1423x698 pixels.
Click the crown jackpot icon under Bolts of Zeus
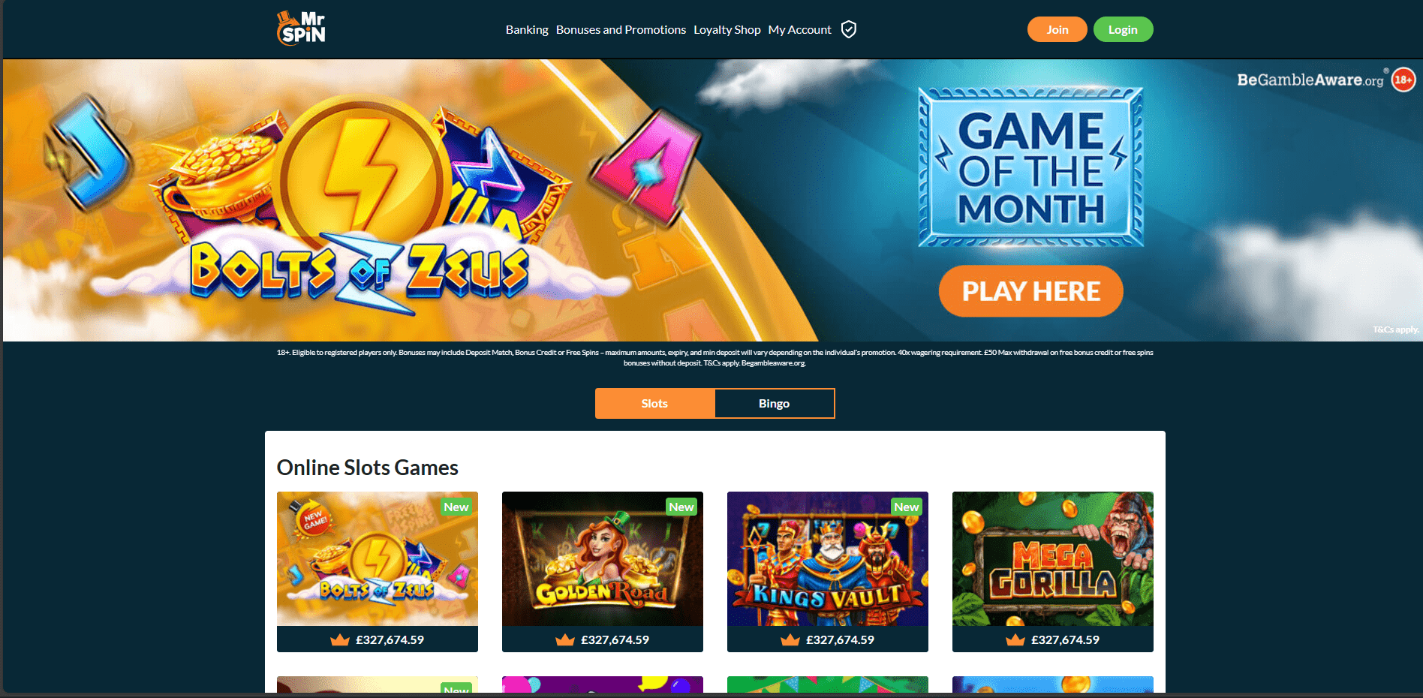(340, 639)
